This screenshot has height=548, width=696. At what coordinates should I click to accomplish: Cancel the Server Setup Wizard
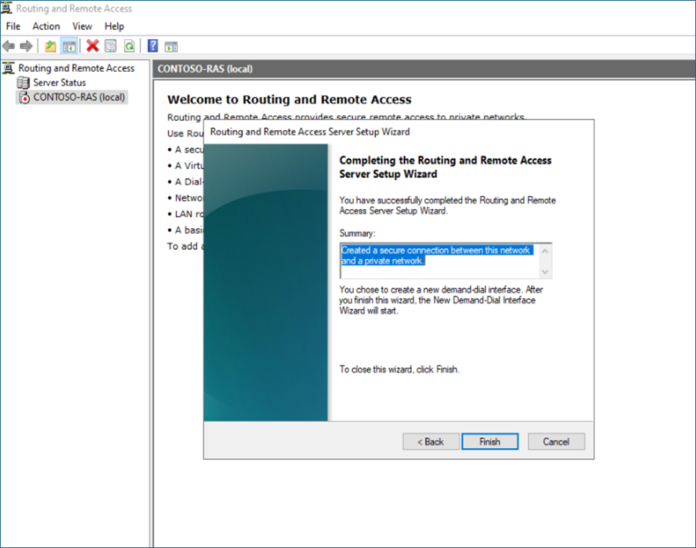[556, 442]
